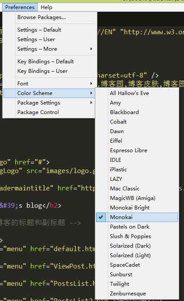Viewport: 184px width, 301px height.
Task: Choose Browse Packages…
Action: point(49,17)
